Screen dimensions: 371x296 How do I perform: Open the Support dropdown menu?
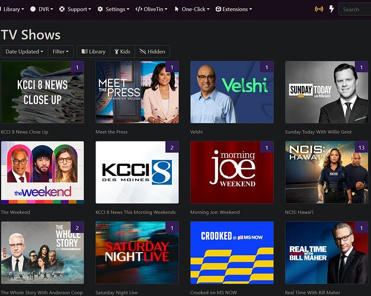click(x=75, y=9)
